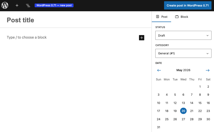Switch to the Post tab
Image resolution: width=214 pixels, height=132 pixels.
click(x=162, y=17)
